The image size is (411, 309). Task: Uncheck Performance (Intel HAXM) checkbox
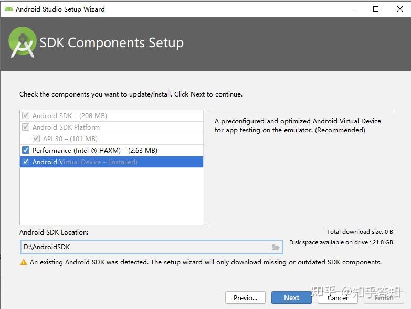pyautogui.click(x=26, y=151)
